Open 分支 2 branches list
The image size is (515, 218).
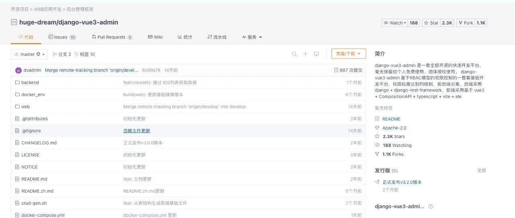(62, 54)
